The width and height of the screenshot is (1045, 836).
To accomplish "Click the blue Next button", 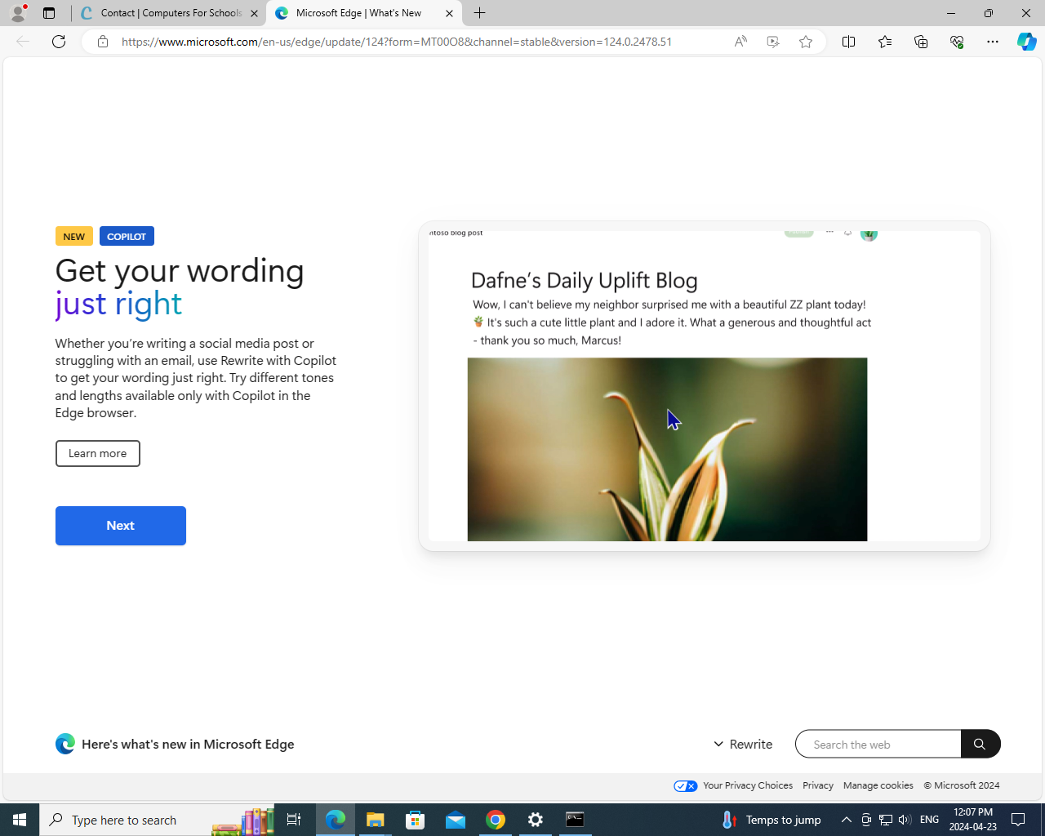I will click(x=121, y=526).
